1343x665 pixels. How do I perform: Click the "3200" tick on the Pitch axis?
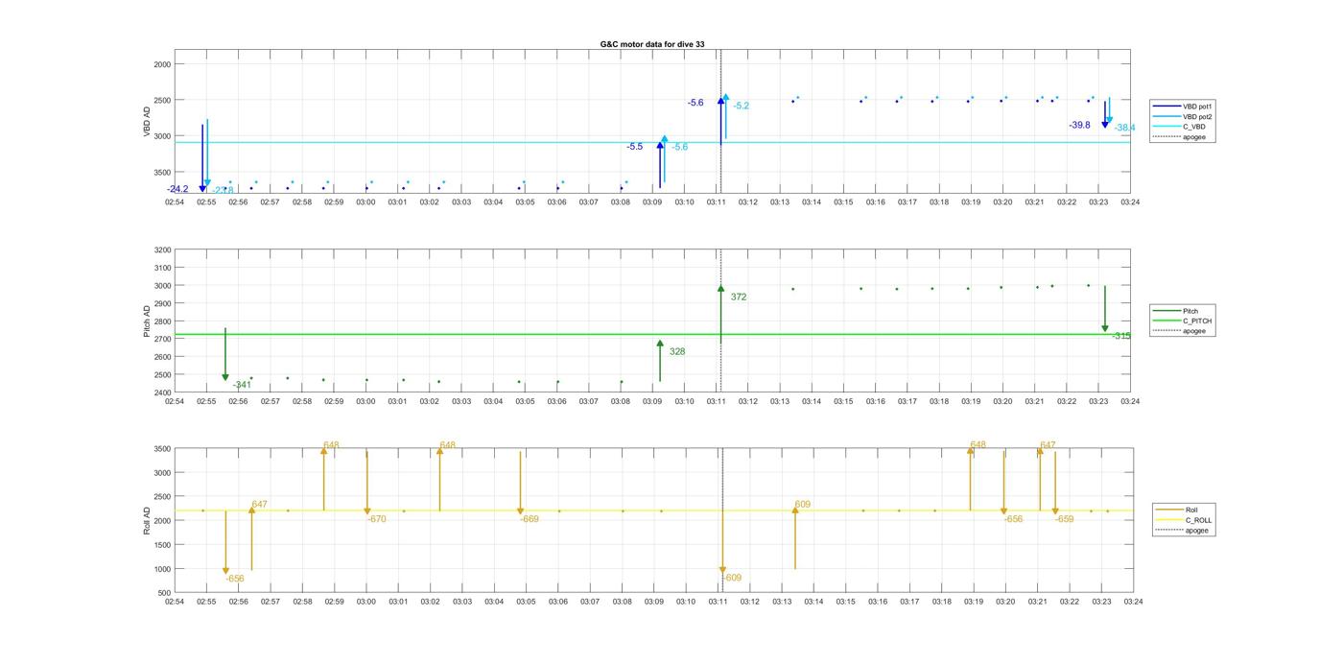click(162, 249)
